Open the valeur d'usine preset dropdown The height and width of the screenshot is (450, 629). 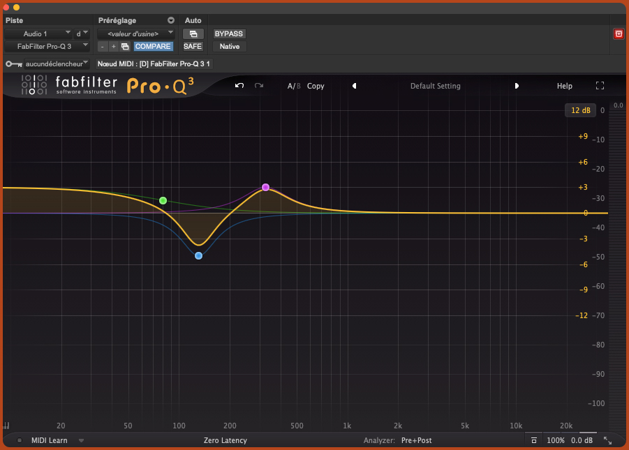[x=135, y=33]
